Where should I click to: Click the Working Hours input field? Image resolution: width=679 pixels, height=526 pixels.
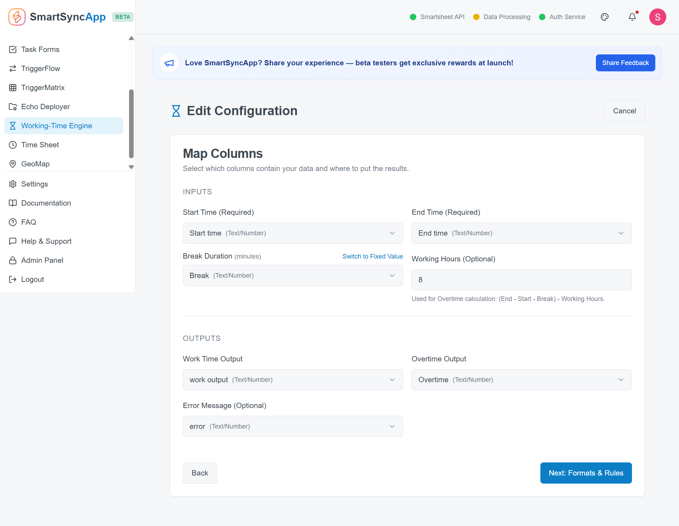click(x=522, y=280)
